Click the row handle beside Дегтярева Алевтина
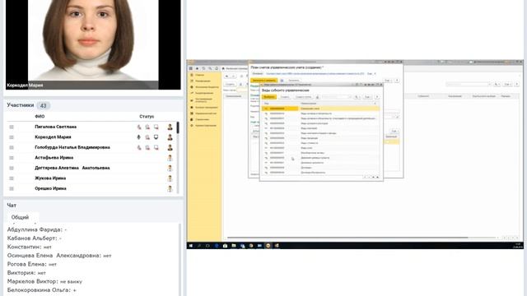527x296 pixels. pyautogui.click(x=12, y=168)
